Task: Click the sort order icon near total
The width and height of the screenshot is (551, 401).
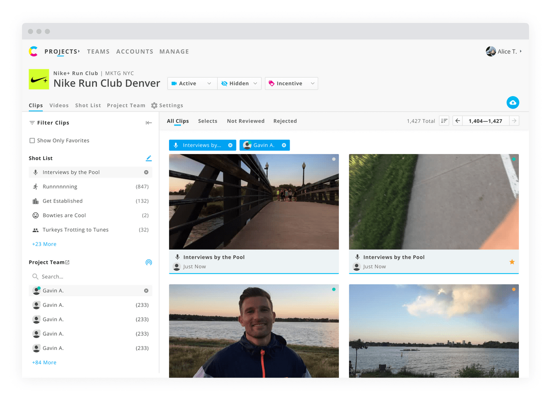Action: (444, 121)
